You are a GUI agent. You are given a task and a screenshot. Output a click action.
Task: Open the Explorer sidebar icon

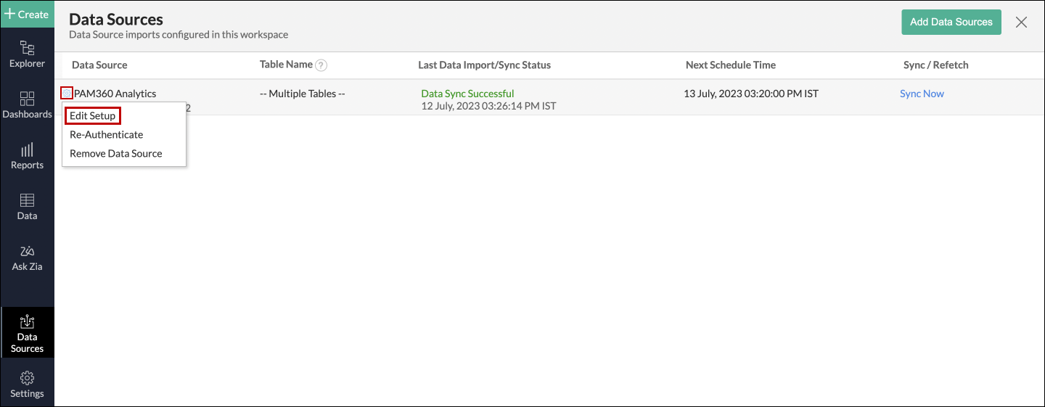[27, 49]
